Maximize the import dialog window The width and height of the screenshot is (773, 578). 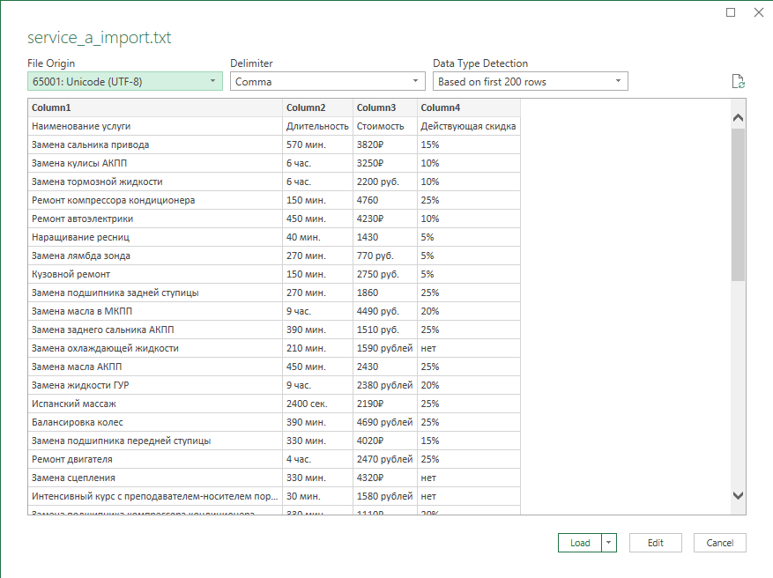(x=731, y=12)
